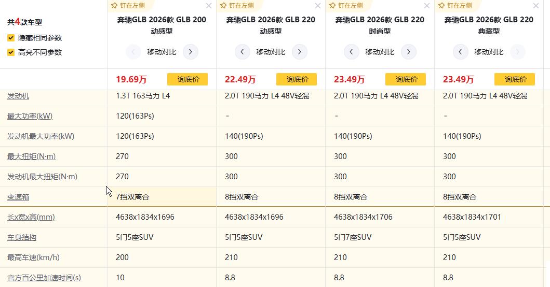Image resolution: width=550 pixels, height=287 pixels.
Task: Move GLB 220 时尚型 column left with the arrow
Action: [351, 52]
